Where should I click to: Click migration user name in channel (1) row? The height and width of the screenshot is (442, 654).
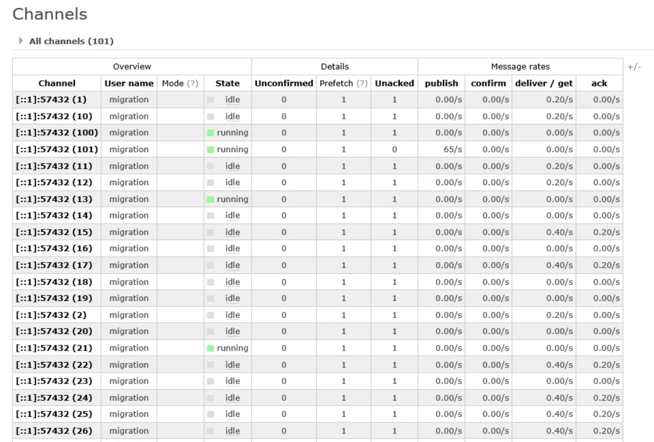point(129,99)
